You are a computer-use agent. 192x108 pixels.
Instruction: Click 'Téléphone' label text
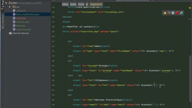pyautogui.click(x=101, y=80)
